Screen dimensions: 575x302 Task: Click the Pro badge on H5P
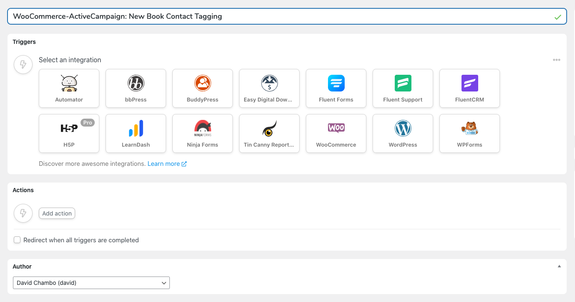pos(88,122)
